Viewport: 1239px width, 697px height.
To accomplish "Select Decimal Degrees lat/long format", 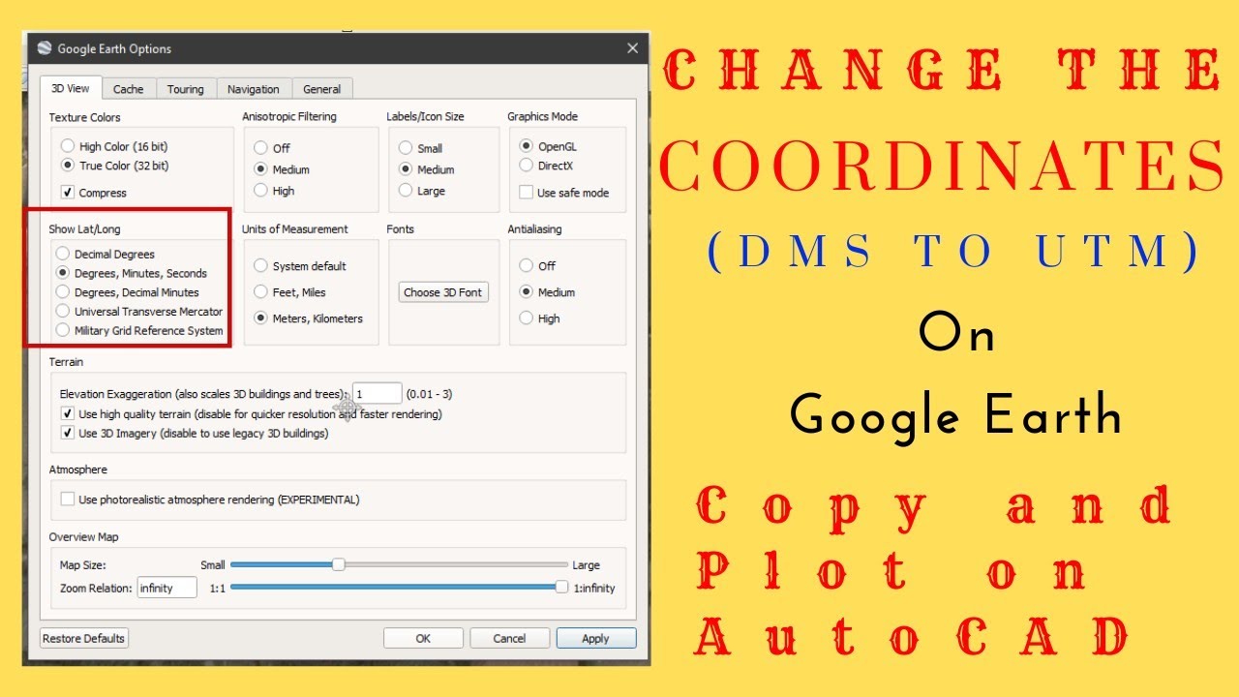I will (x=63, y=254).
